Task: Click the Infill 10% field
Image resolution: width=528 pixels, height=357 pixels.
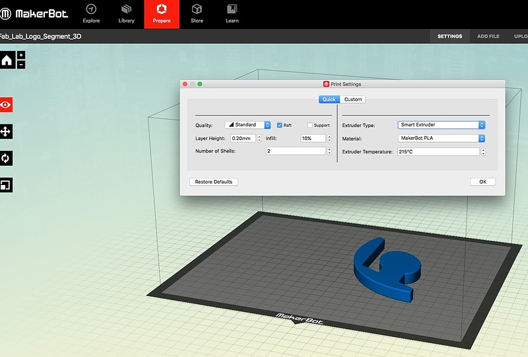Action: 313,138
